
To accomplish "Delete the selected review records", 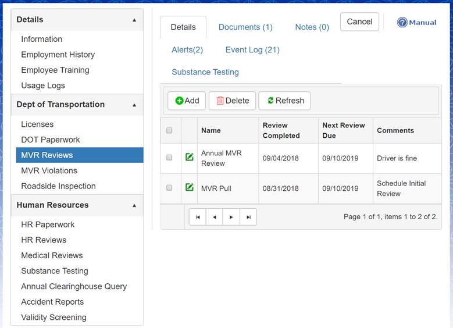I will coord(232,101).
